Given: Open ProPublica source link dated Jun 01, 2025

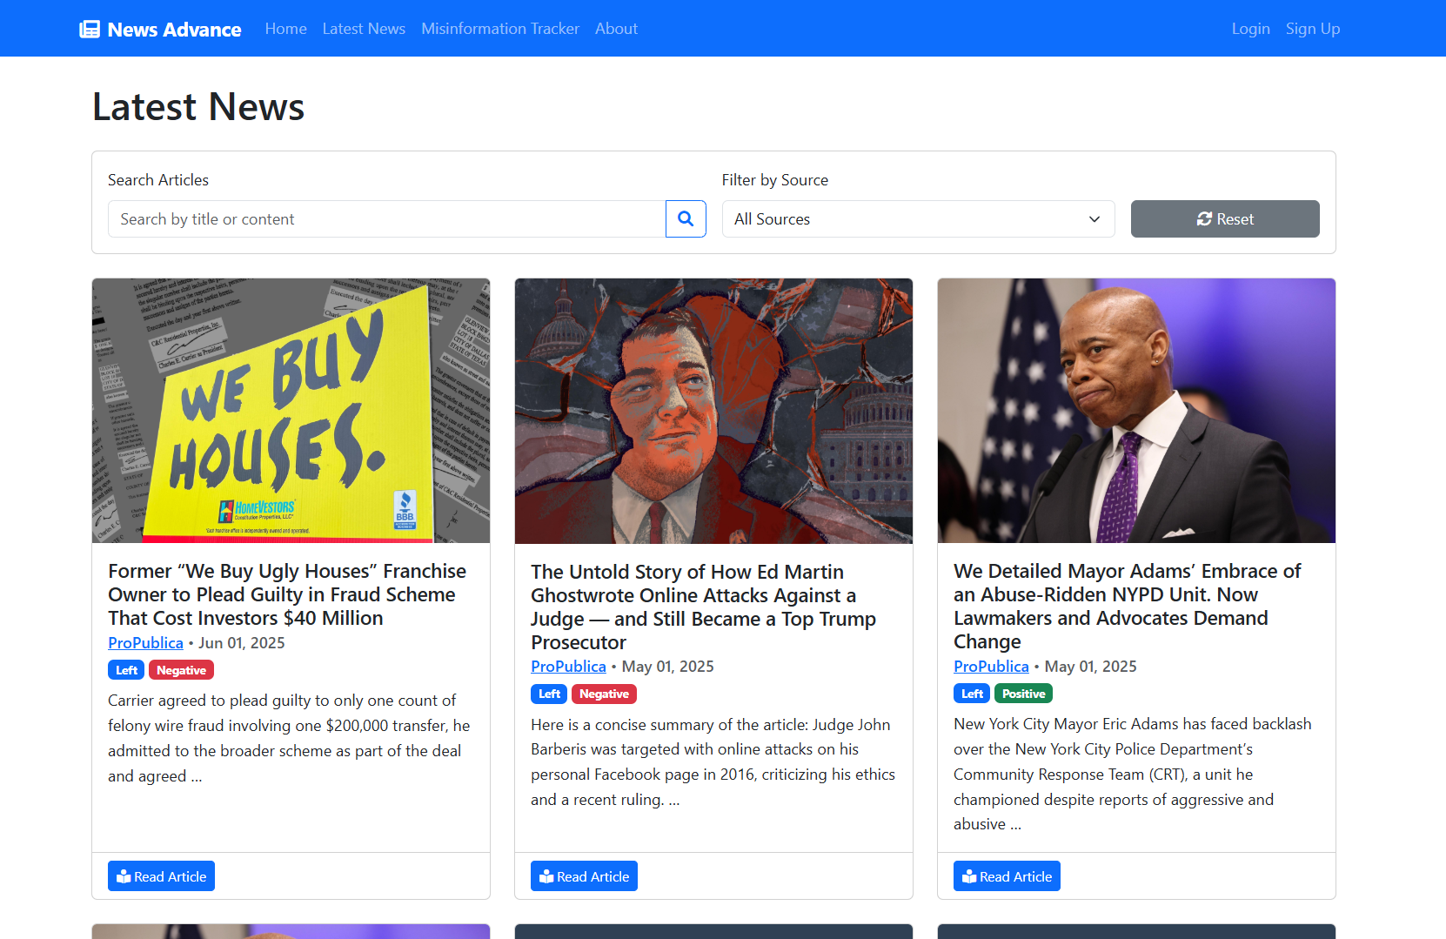Looking at the screenshot, I should point(145,643).
